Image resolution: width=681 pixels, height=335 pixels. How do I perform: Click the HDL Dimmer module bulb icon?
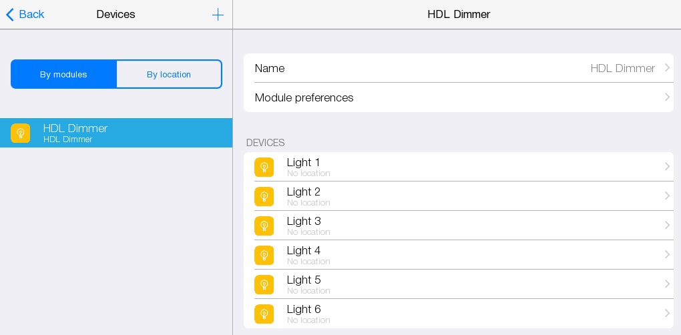point(21,133)
